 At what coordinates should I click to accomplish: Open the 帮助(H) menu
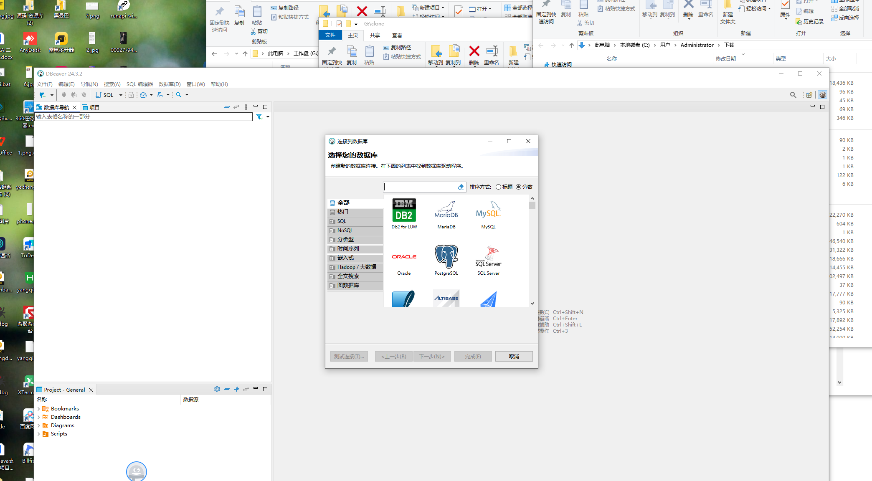pos(219,84)
